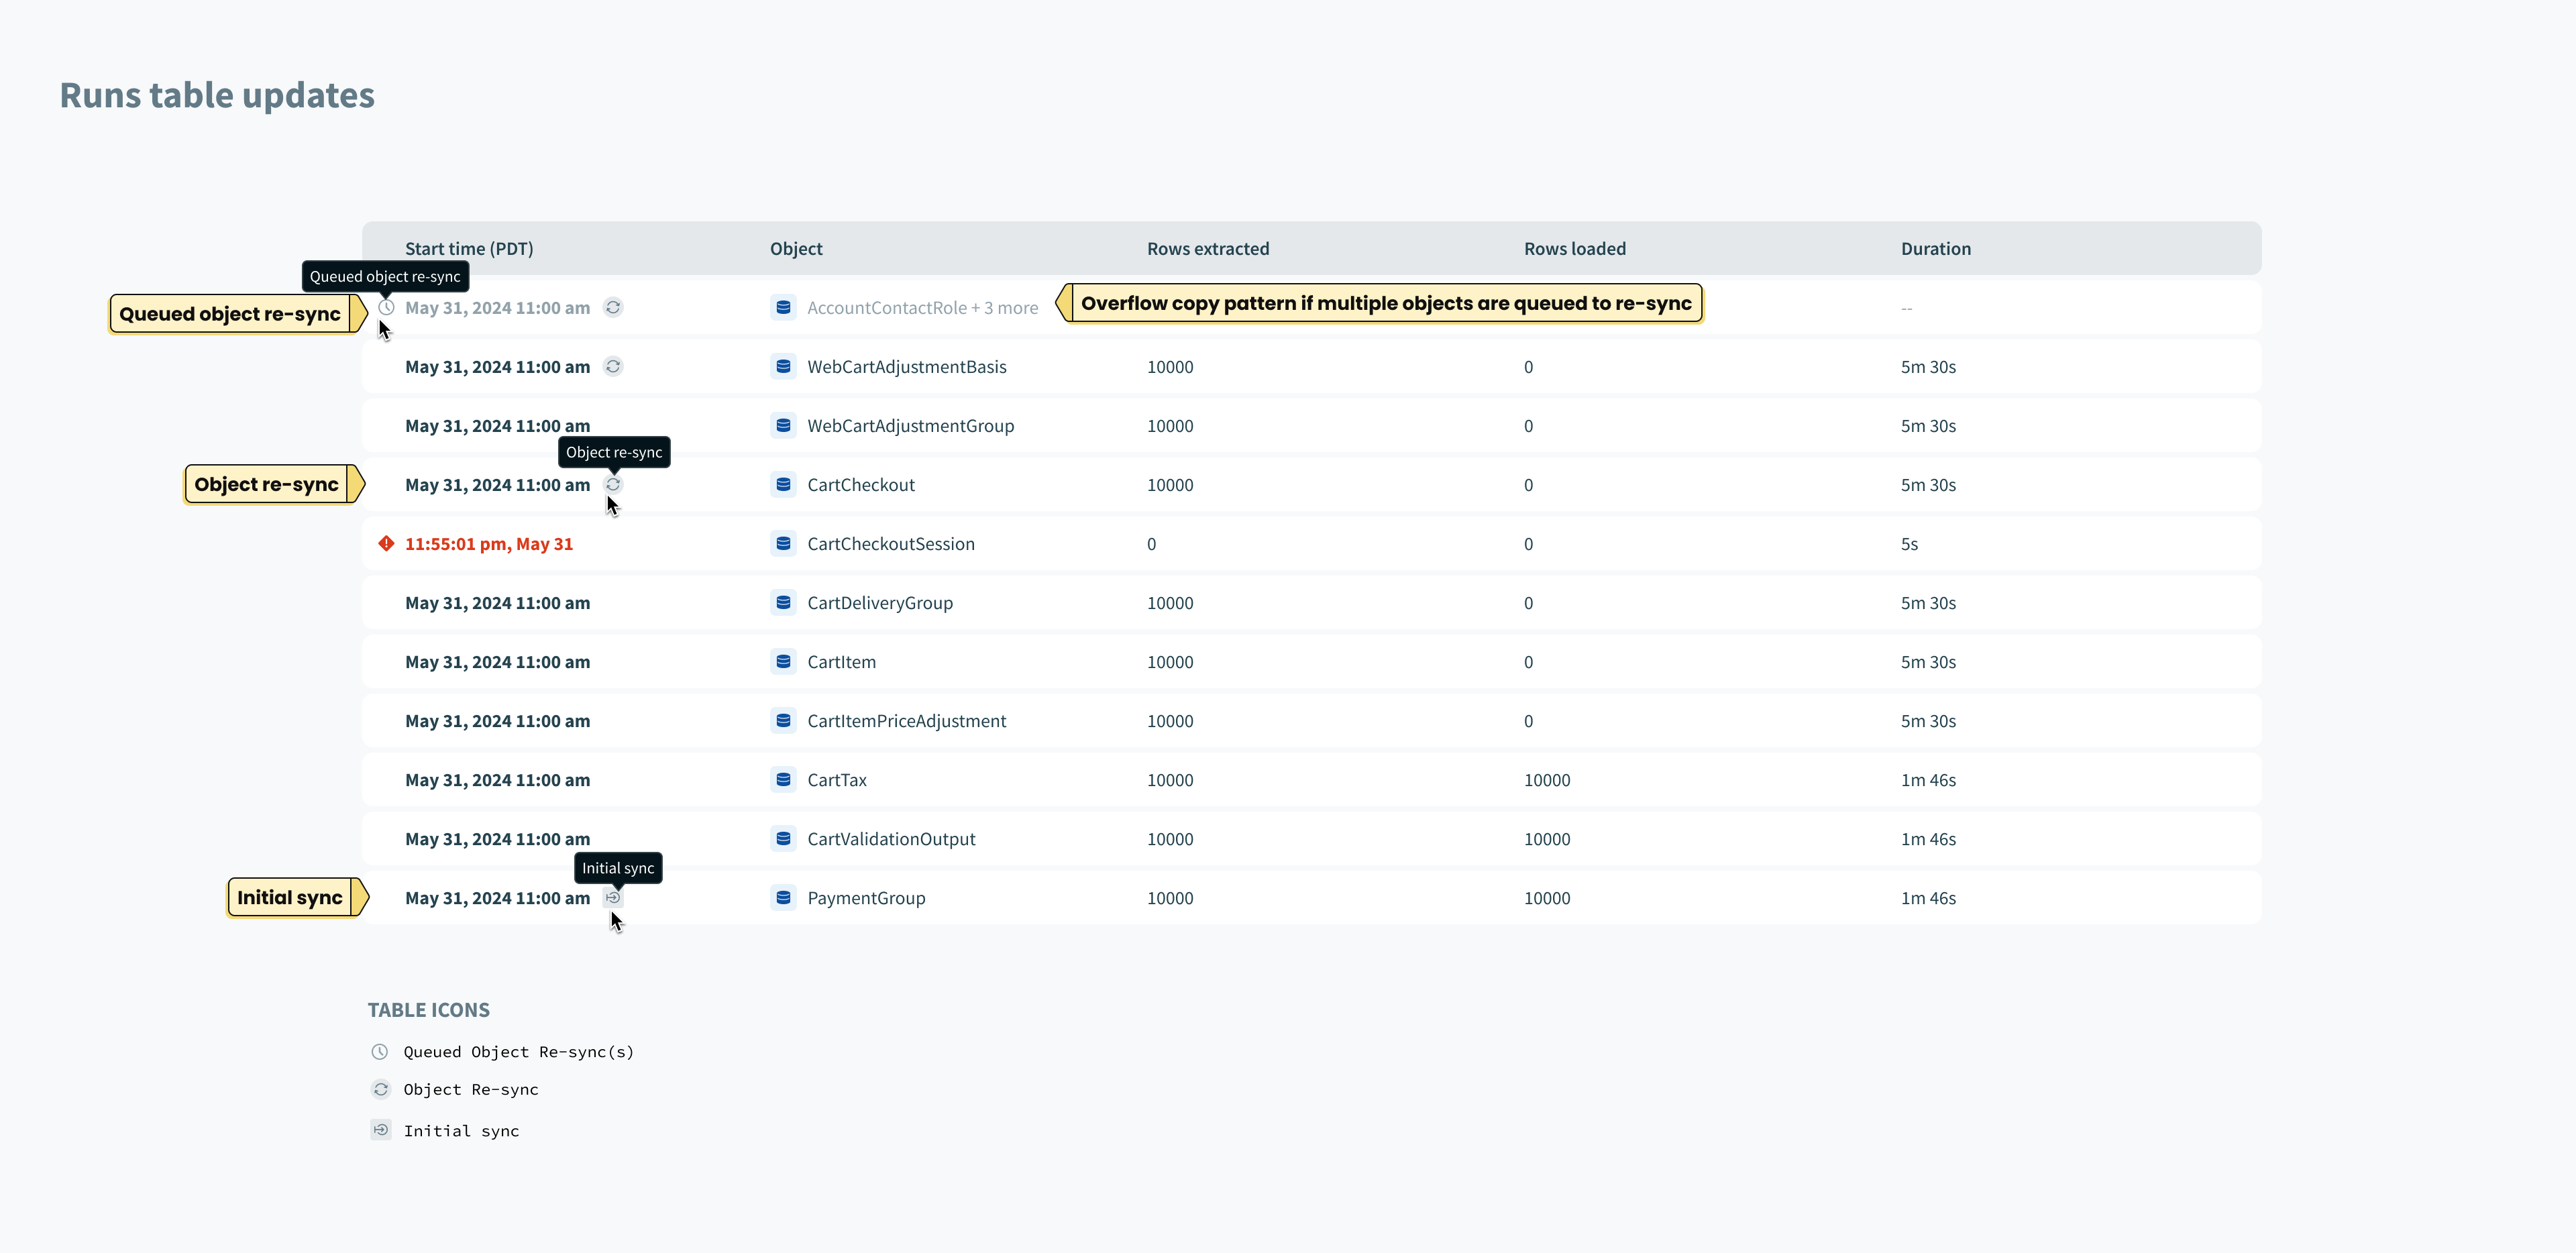Click the red error icon on the CartCheckoutSession row
2576x1253 pixels.
pos(386,543)
